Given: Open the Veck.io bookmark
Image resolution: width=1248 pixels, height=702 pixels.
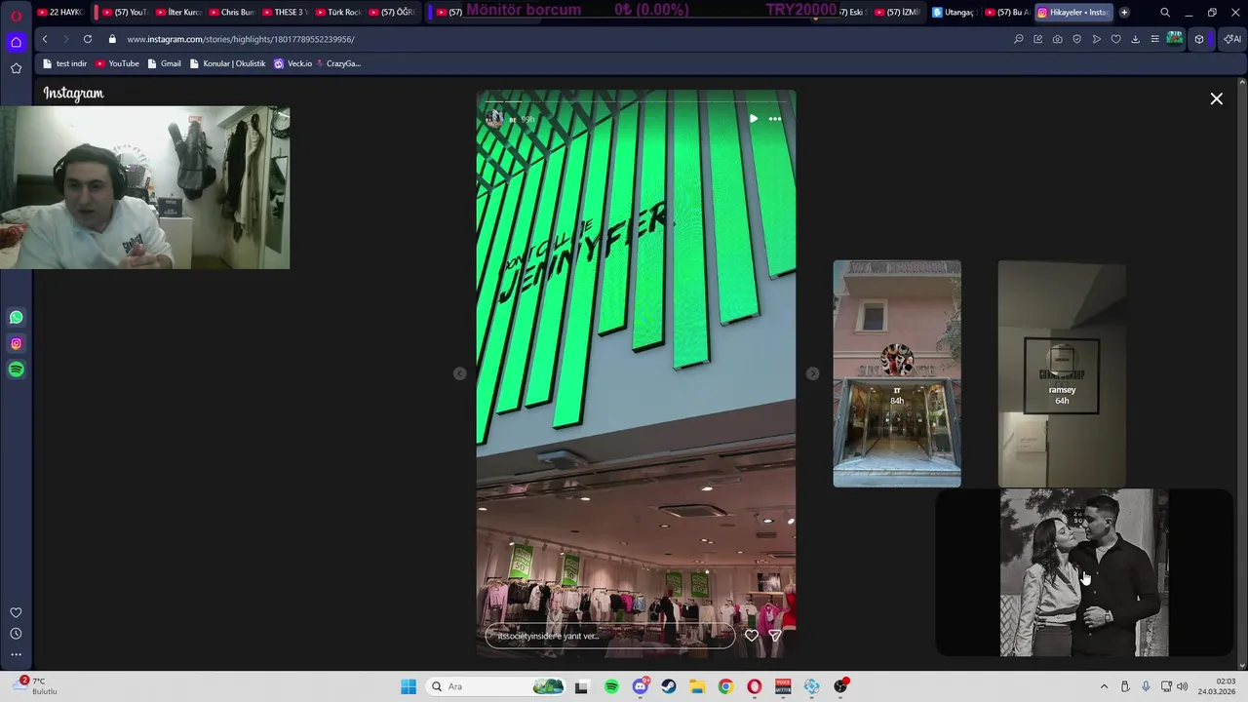Looking at the screenshot, I should coord(292,63).
